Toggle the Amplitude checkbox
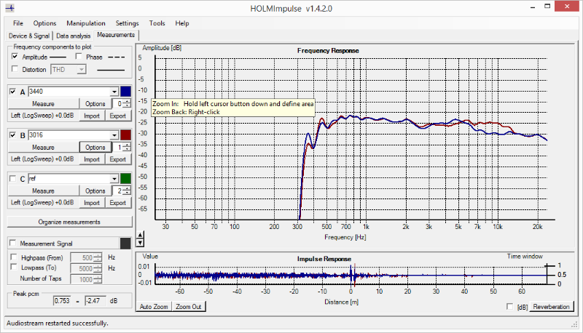The width and height of the screenshot is (583, 333). coord(15,57)
